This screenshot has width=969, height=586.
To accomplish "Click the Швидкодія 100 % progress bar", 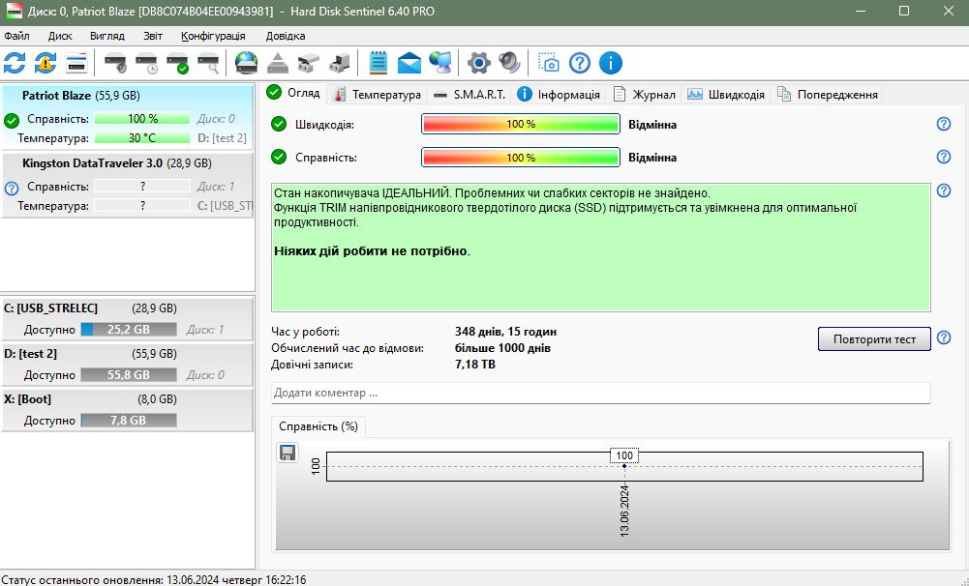I will pyautogui.click(x=521, y=124).
